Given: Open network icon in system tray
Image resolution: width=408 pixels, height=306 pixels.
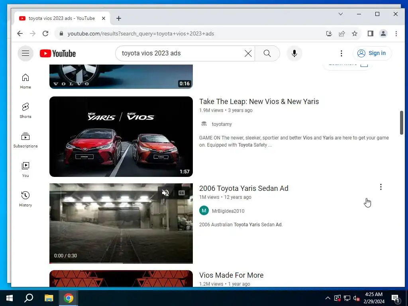Looking at the screenshot, I should click(x=347, y=298).
